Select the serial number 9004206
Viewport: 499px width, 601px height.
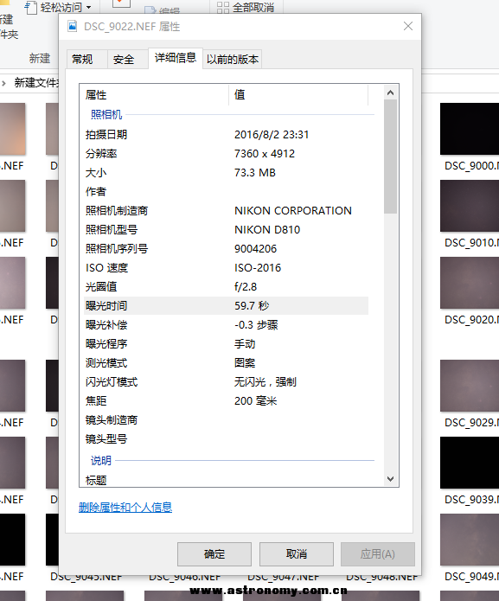(255, 249)
